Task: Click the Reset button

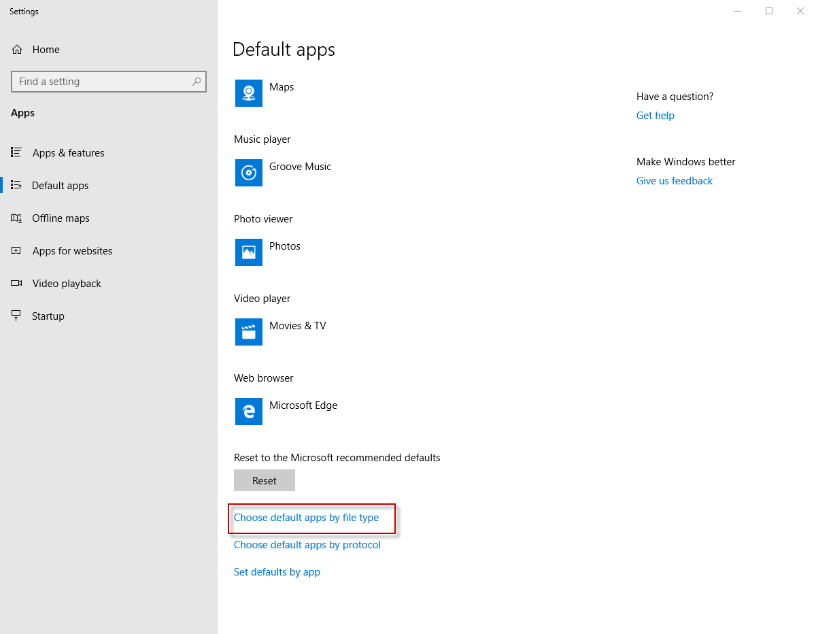Action: pos(265,480)
